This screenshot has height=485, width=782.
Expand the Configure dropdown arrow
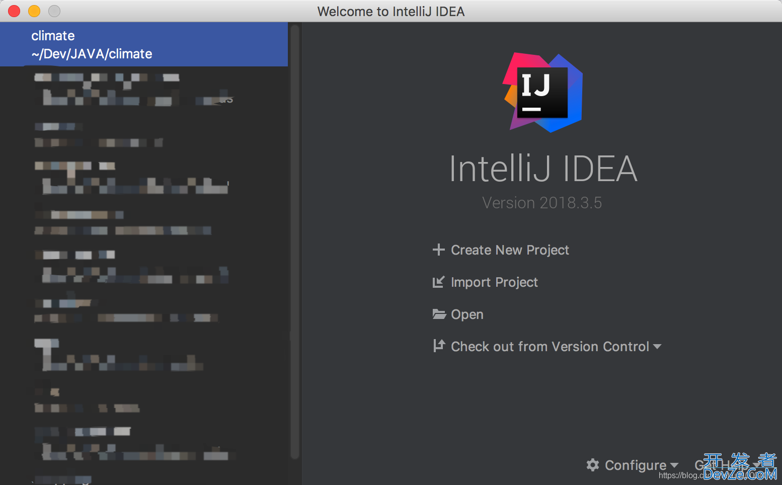(674, 465)
